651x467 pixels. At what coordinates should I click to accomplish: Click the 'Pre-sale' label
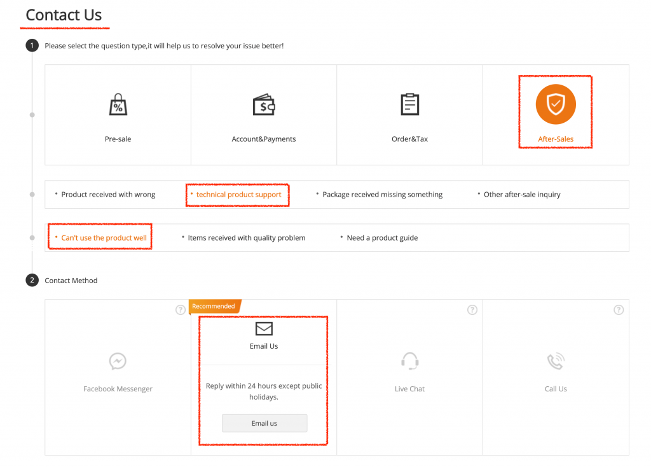pos(118,139)
